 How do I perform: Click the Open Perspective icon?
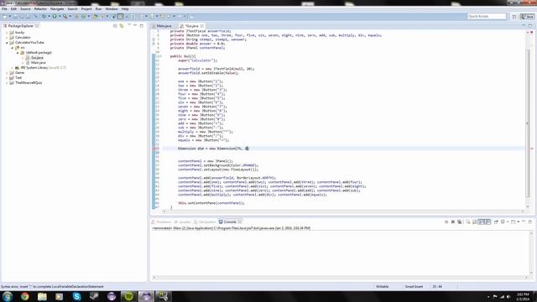coord(514,17)
